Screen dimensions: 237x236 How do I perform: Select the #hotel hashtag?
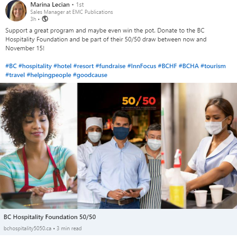point(62,66)
